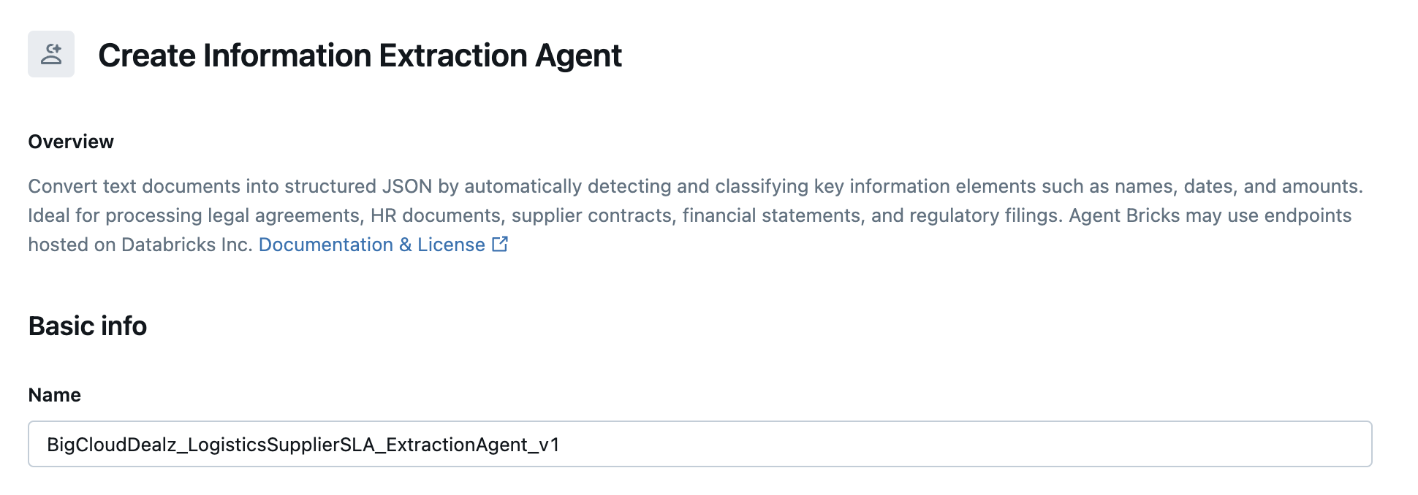Image resolution: width=1418 pixels, height=495 pixels.
Task: Click the Name input field
Action: (x=699, y=444)
